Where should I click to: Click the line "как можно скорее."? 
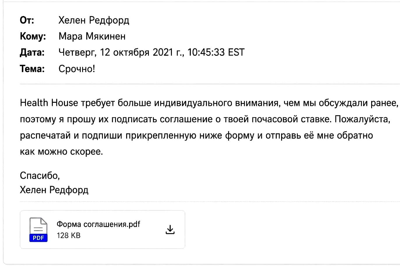click(61, 152)
